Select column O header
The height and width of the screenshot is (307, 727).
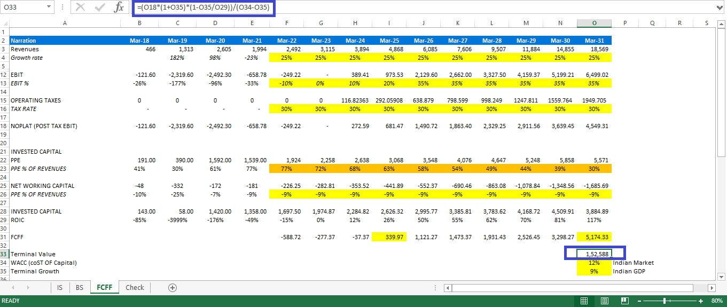tap(595, 23)
